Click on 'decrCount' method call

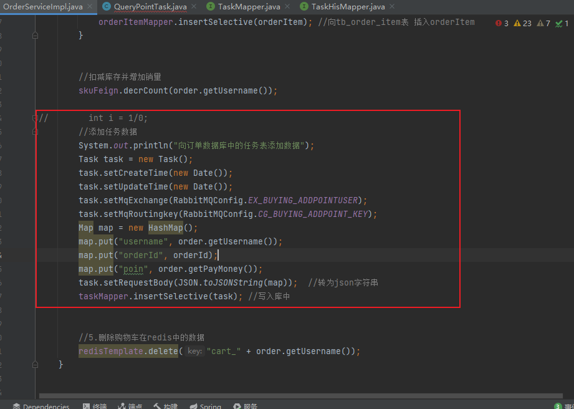pyautogui.click(x=145, y=91)
